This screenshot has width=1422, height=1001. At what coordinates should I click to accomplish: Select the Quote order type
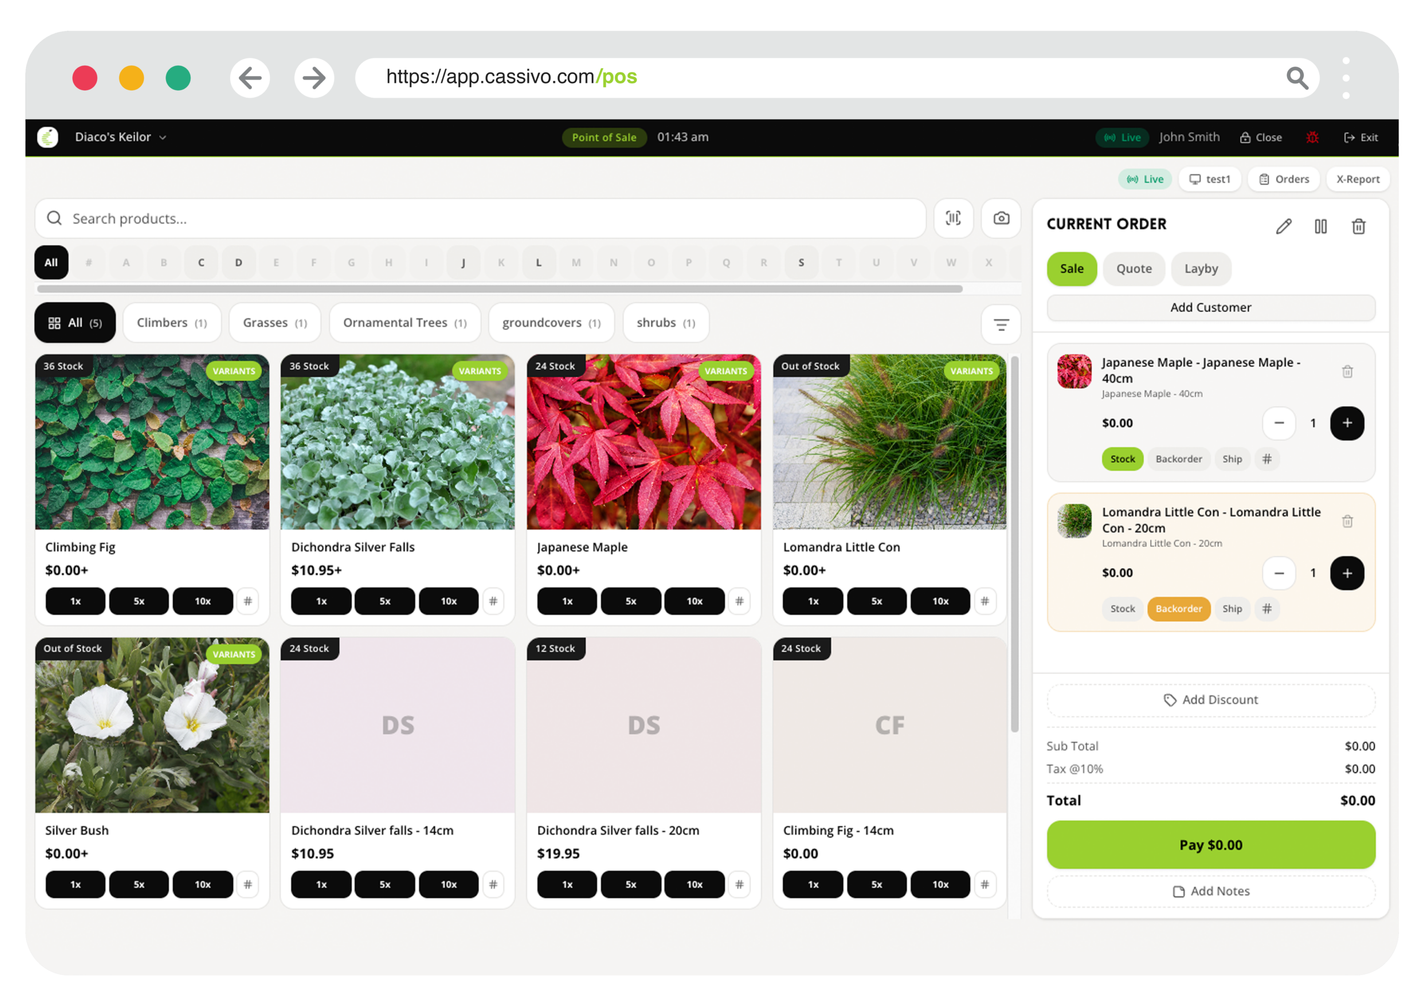tap(1133, 269)
